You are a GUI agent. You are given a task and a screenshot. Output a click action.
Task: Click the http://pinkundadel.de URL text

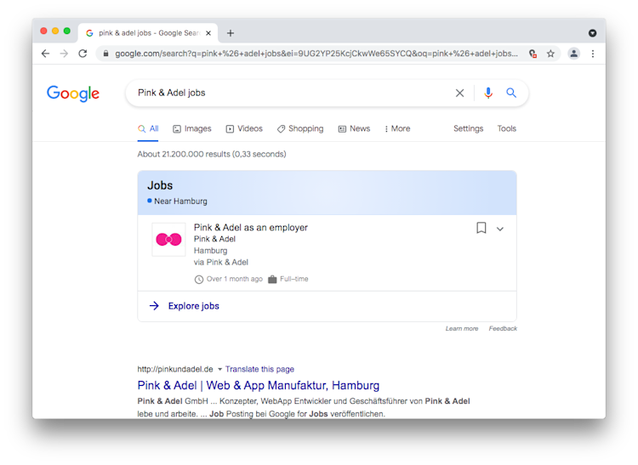click(x=175, y=369)
